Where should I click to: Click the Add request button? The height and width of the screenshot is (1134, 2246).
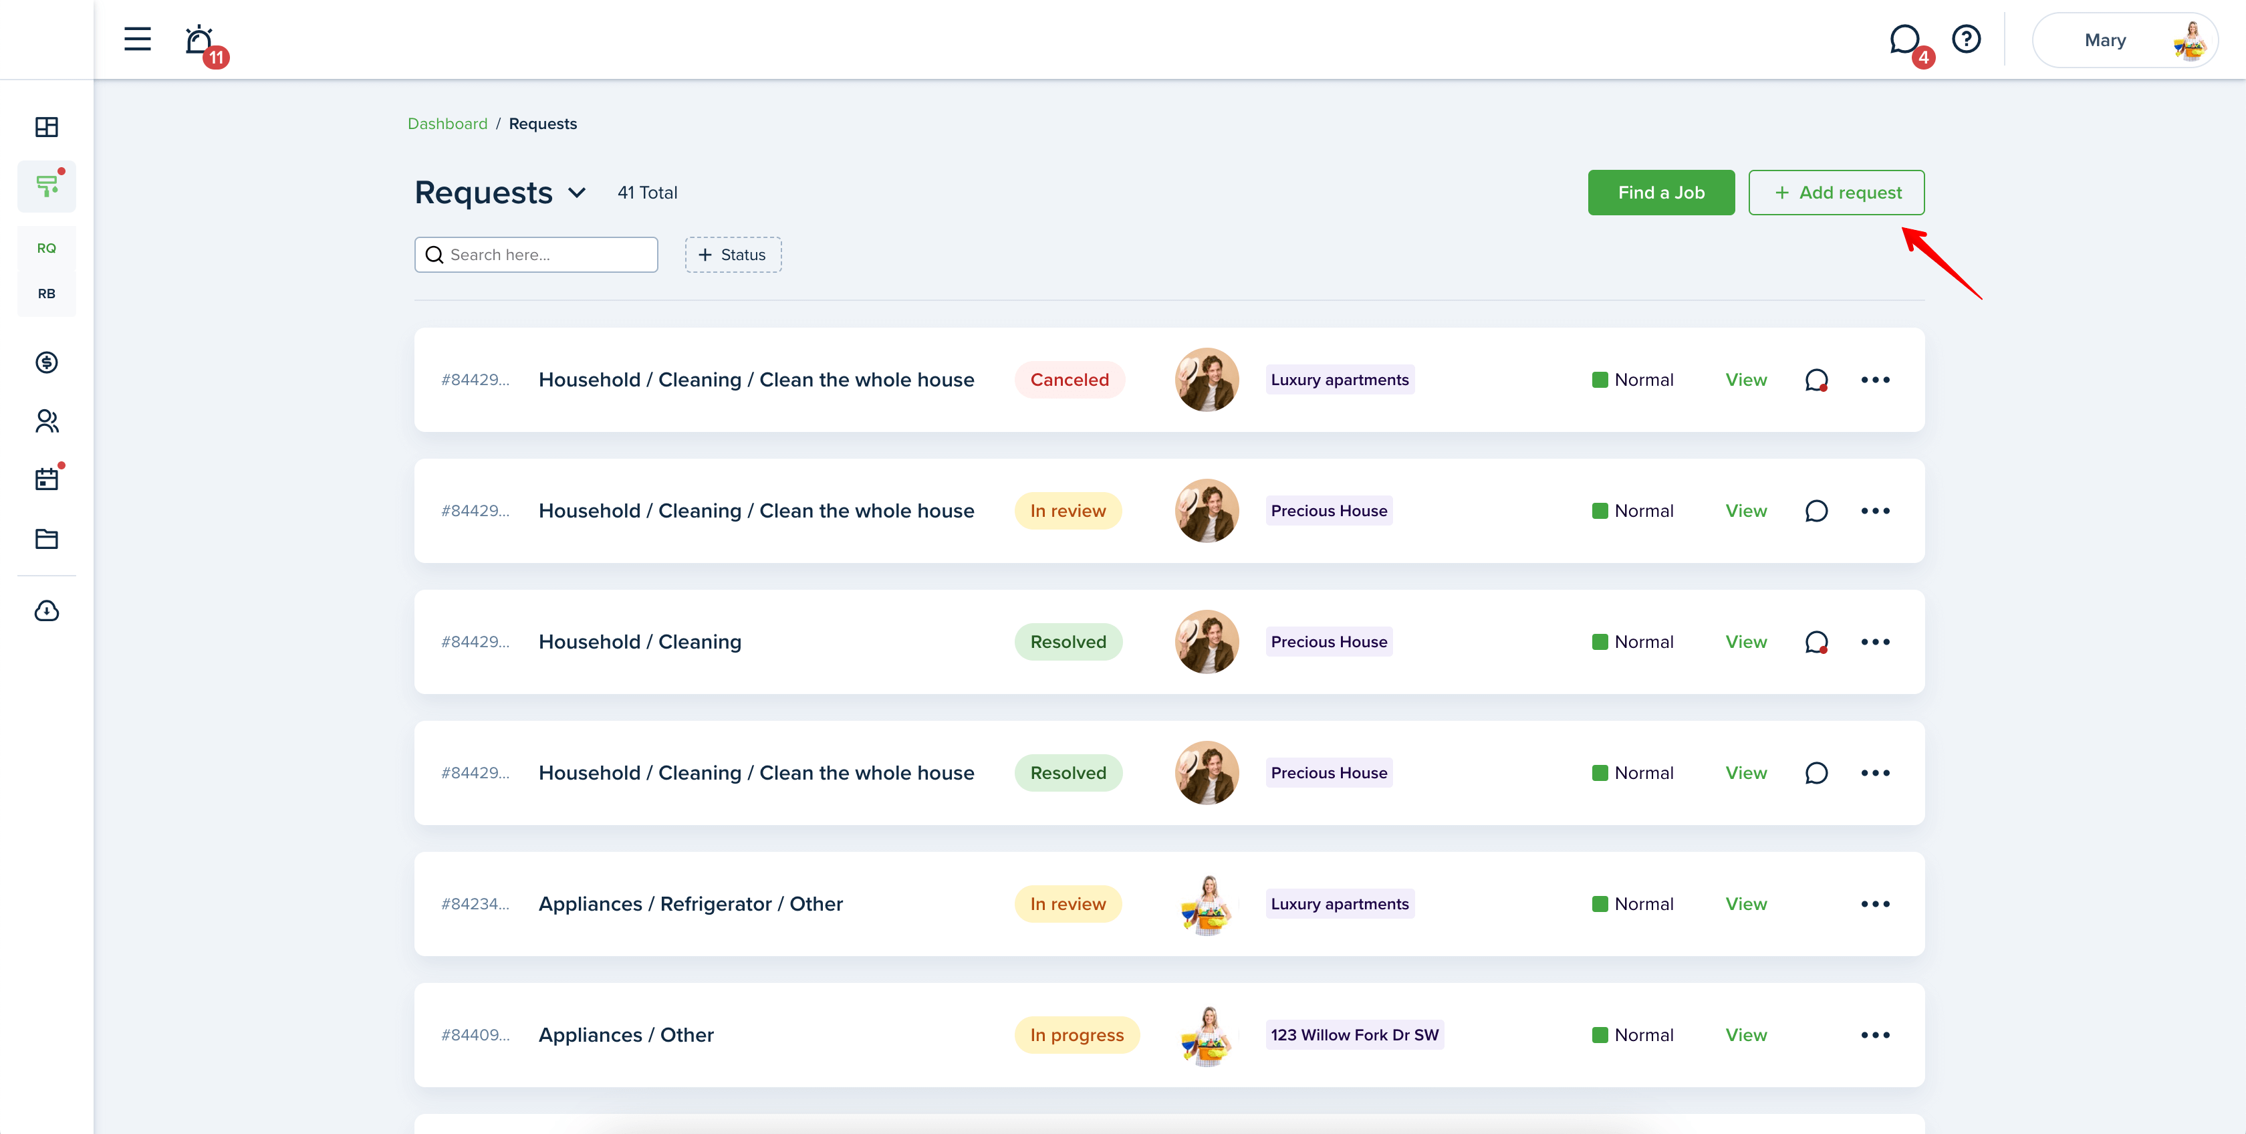pyautogui.click(x=1836, y=192)
